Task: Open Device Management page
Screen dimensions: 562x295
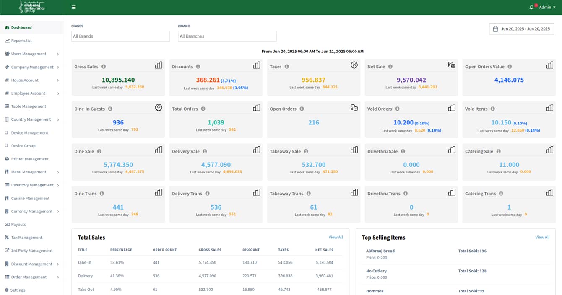Action: click(x=31, y=132)
